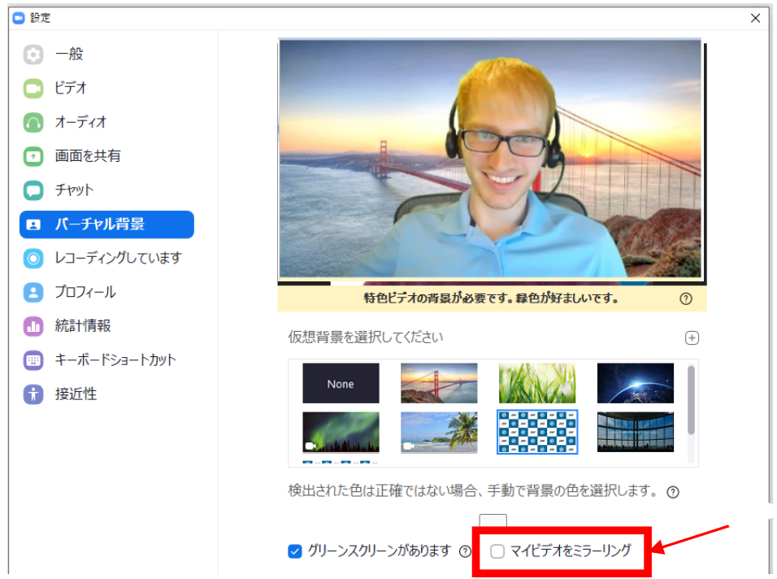Click the 統計情報 chart icon

click(33, 326)
